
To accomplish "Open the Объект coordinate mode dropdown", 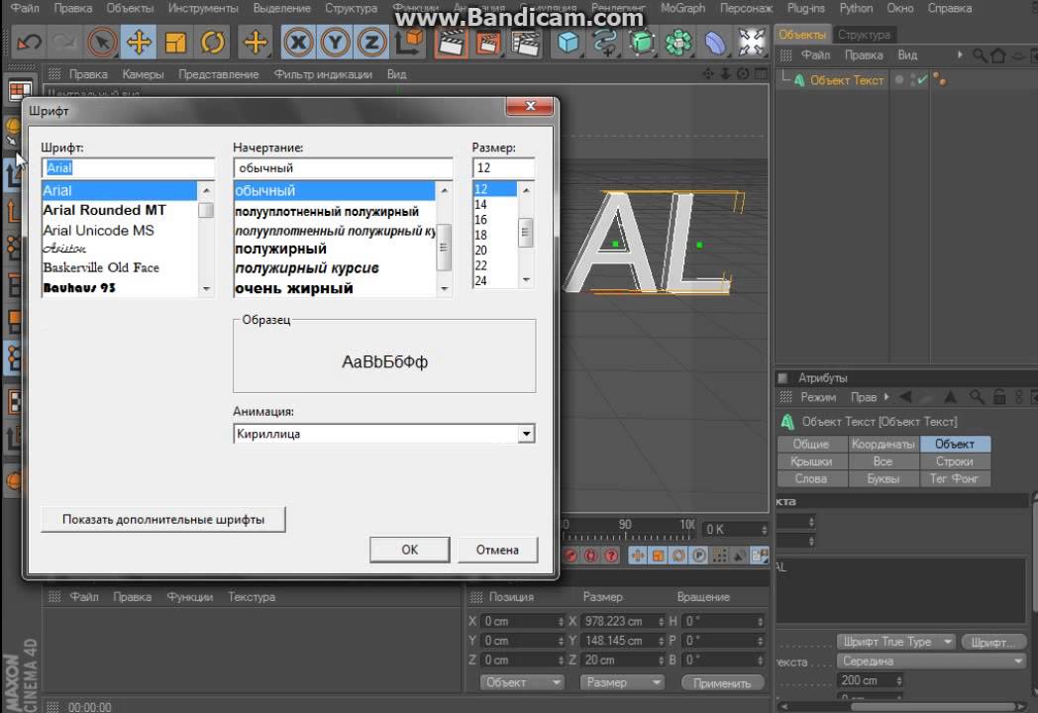I will click(x=522, y=682).
